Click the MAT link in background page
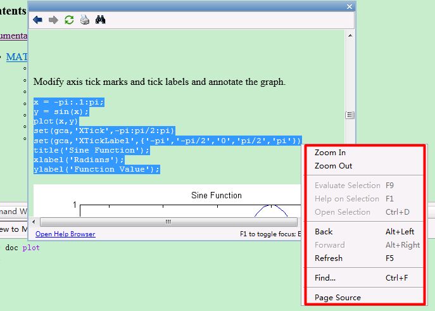The image size is (435, 311). click(16, 57)
